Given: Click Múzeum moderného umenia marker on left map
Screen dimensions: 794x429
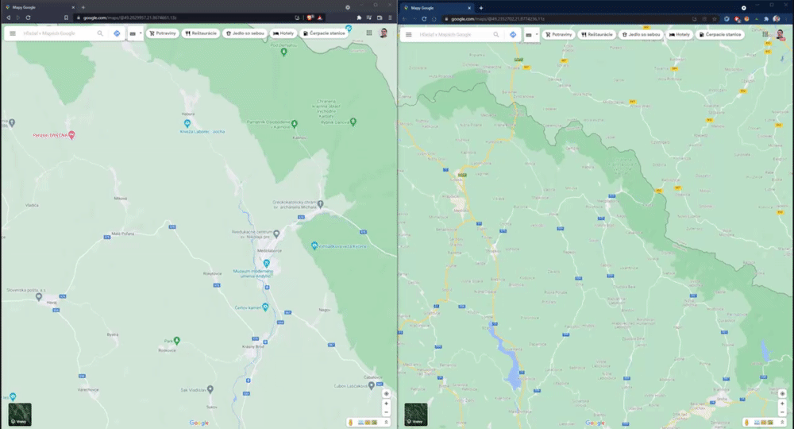Looking at the screenshot, I should [x=266, y=264].
